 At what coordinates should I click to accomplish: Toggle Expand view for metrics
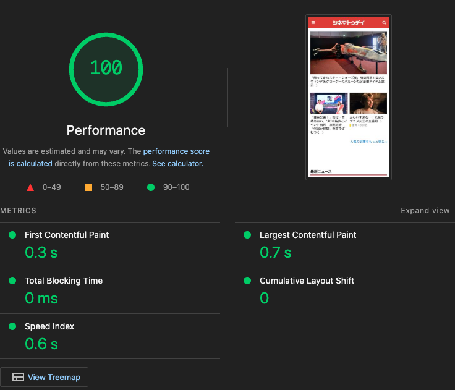tap(425, 211)
